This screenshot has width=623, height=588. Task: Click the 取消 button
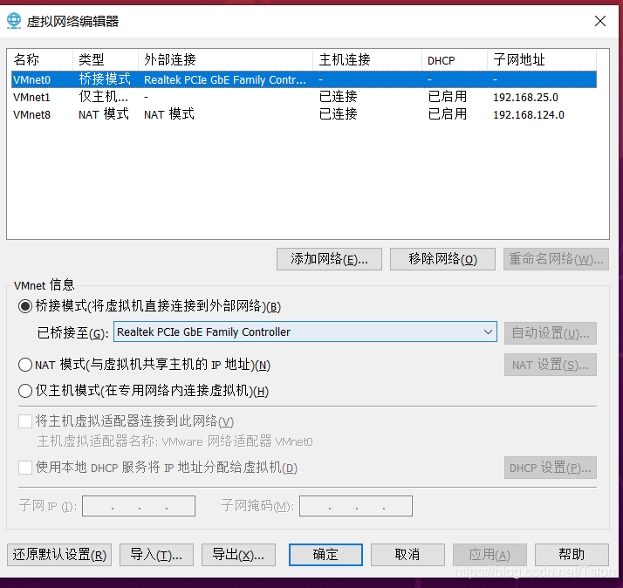[x=407, y=555]
